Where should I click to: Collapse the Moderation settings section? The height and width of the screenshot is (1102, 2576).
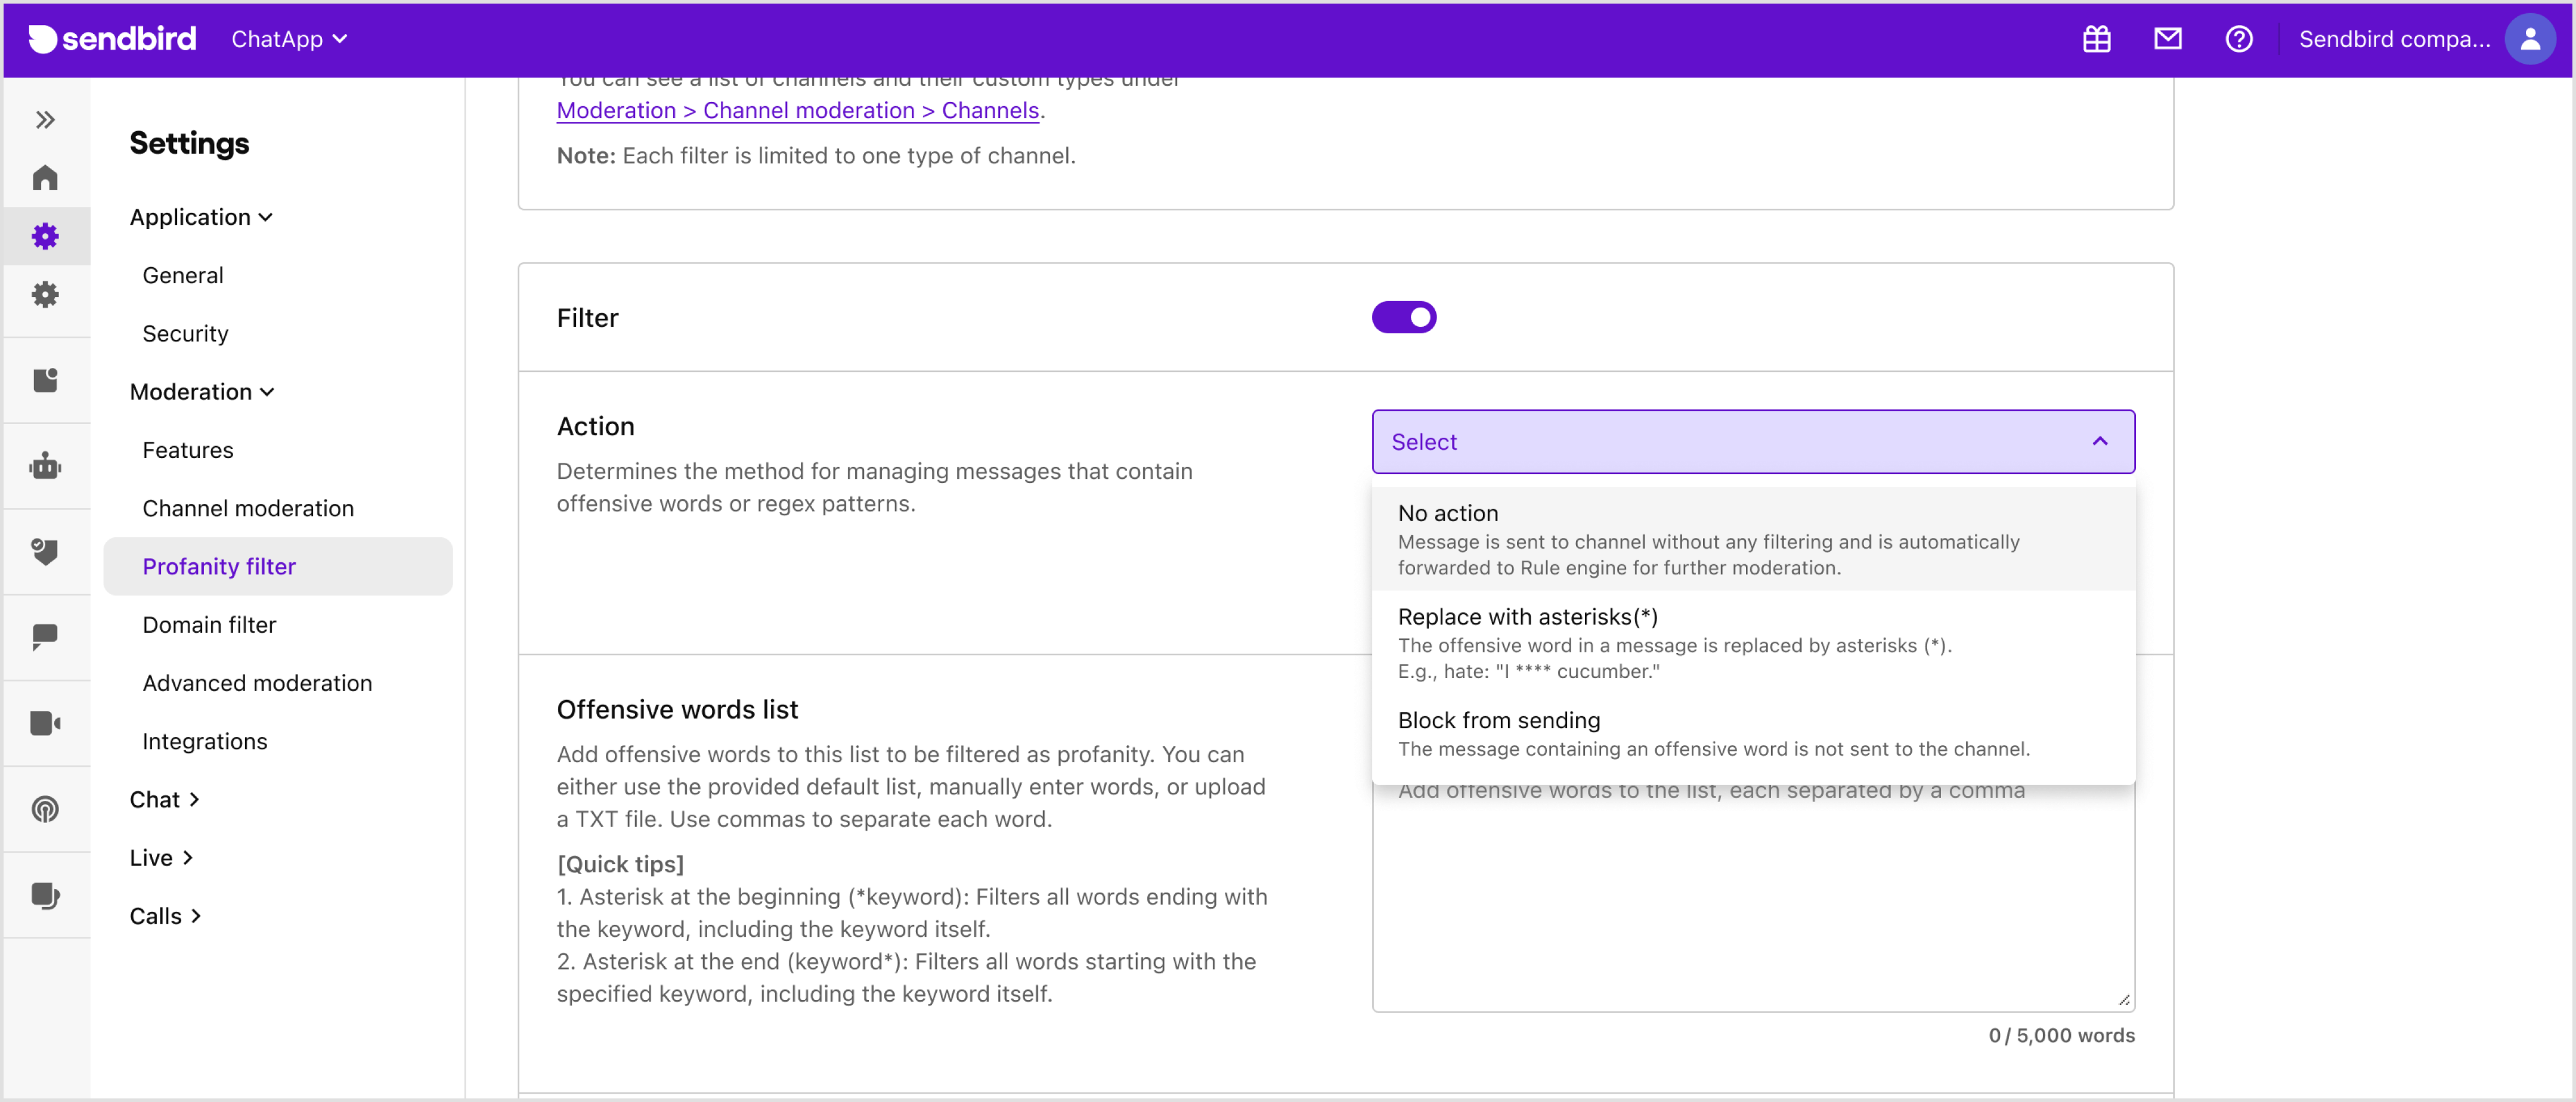point(201,391)
